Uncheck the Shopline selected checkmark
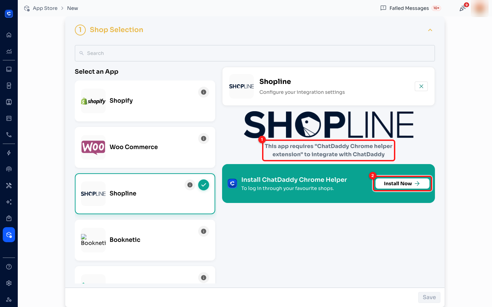492x307 pixels. coord(204,185)
